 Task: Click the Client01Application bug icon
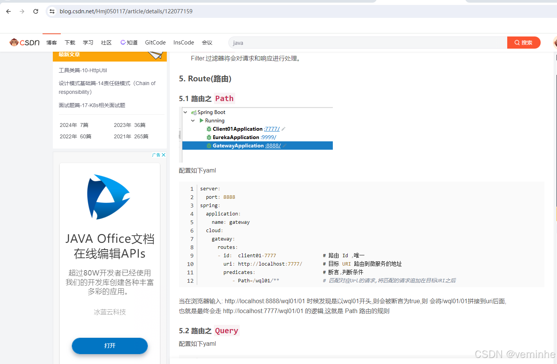point(209,129)
